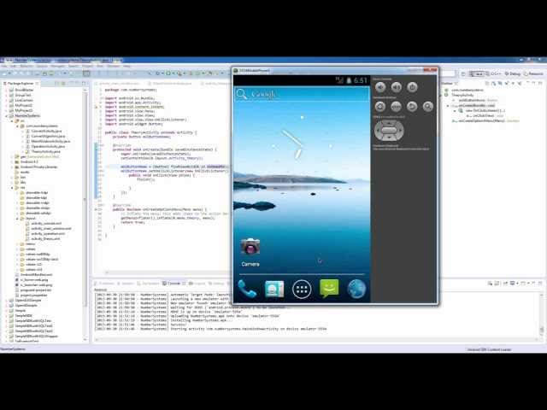Image resolution: width=547 pixels, height=410 pixels.
Task: Select the Package Explorer tab
Action: tap(21, 84)
